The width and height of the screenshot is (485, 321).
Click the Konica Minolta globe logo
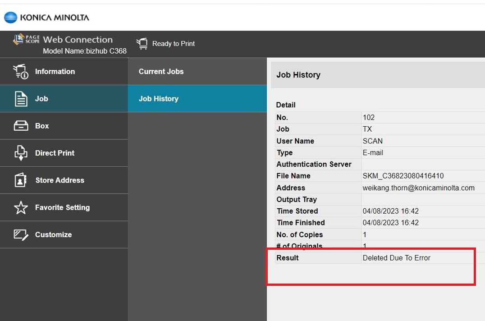click(x=10, y=18)
